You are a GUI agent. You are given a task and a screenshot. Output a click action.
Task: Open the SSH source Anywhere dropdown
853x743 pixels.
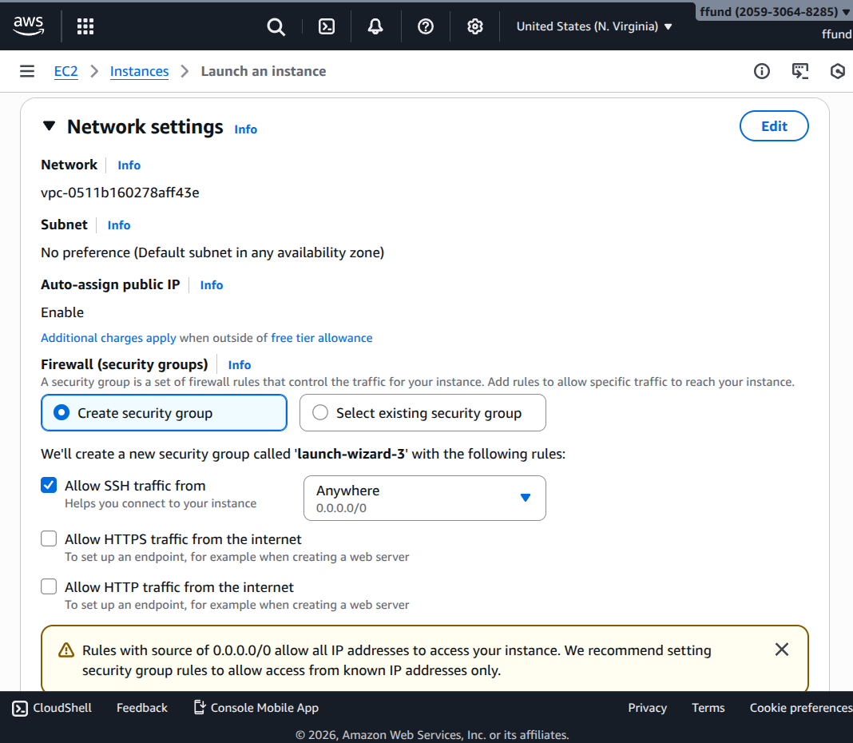point(424,499)
